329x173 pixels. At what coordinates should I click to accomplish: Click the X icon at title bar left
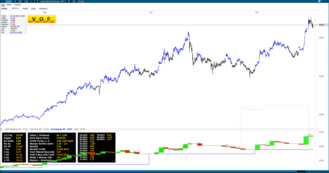(1, 1)
